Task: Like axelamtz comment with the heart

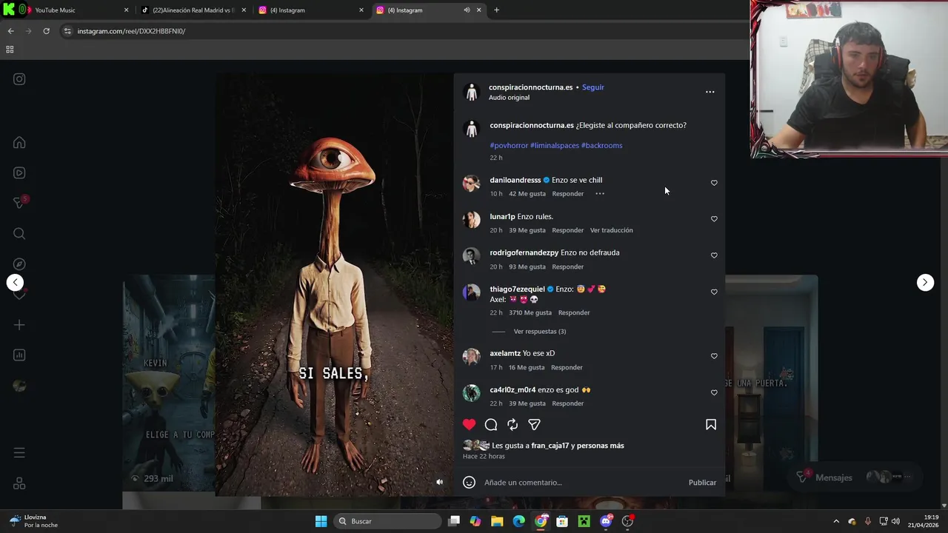Action: [714, 356]
